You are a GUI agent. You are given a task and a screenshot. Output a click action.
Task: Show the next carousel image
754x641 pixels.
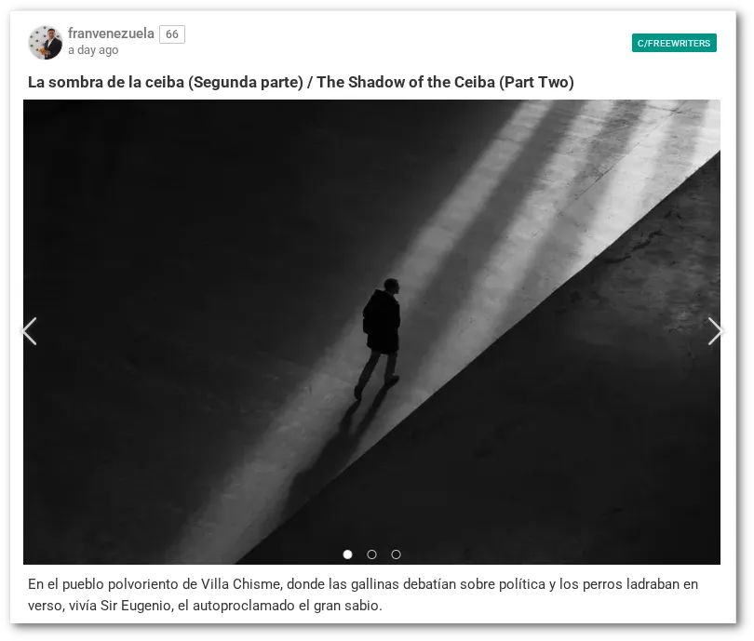coord(715,331)
